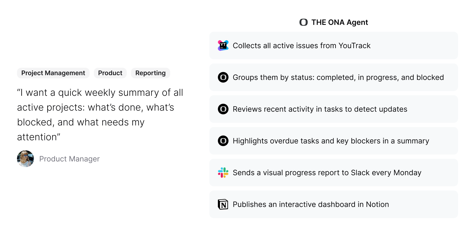
Task: Select the Project Management tag
Action: [53, 73]
